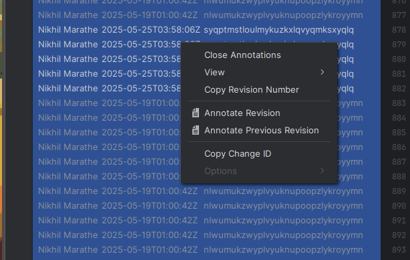Image resolution: width=410 pixels, height=260 pixels.
Task: Click author Nikhil Marathe on line 879
Action: click(68, 45)
